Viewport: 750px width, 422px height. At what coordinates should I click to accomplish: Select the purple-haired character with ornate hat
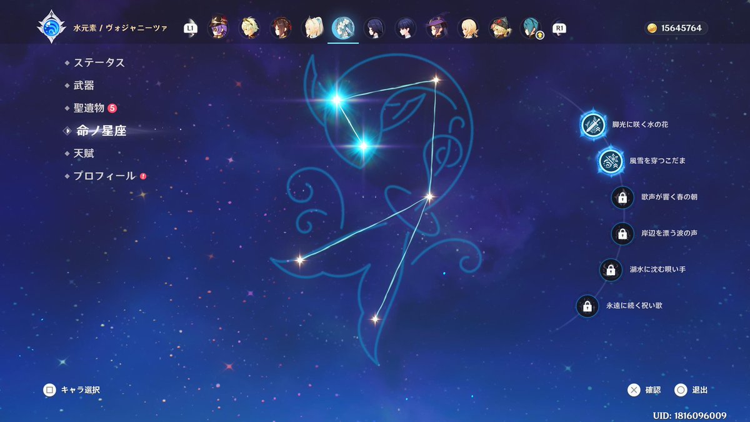[217, 28]
